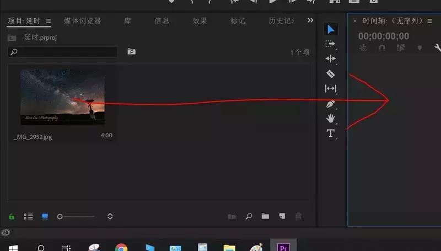Toggle Linked Selection in timeline
This screenshot has width=441, height=251.
click(401, 48)
